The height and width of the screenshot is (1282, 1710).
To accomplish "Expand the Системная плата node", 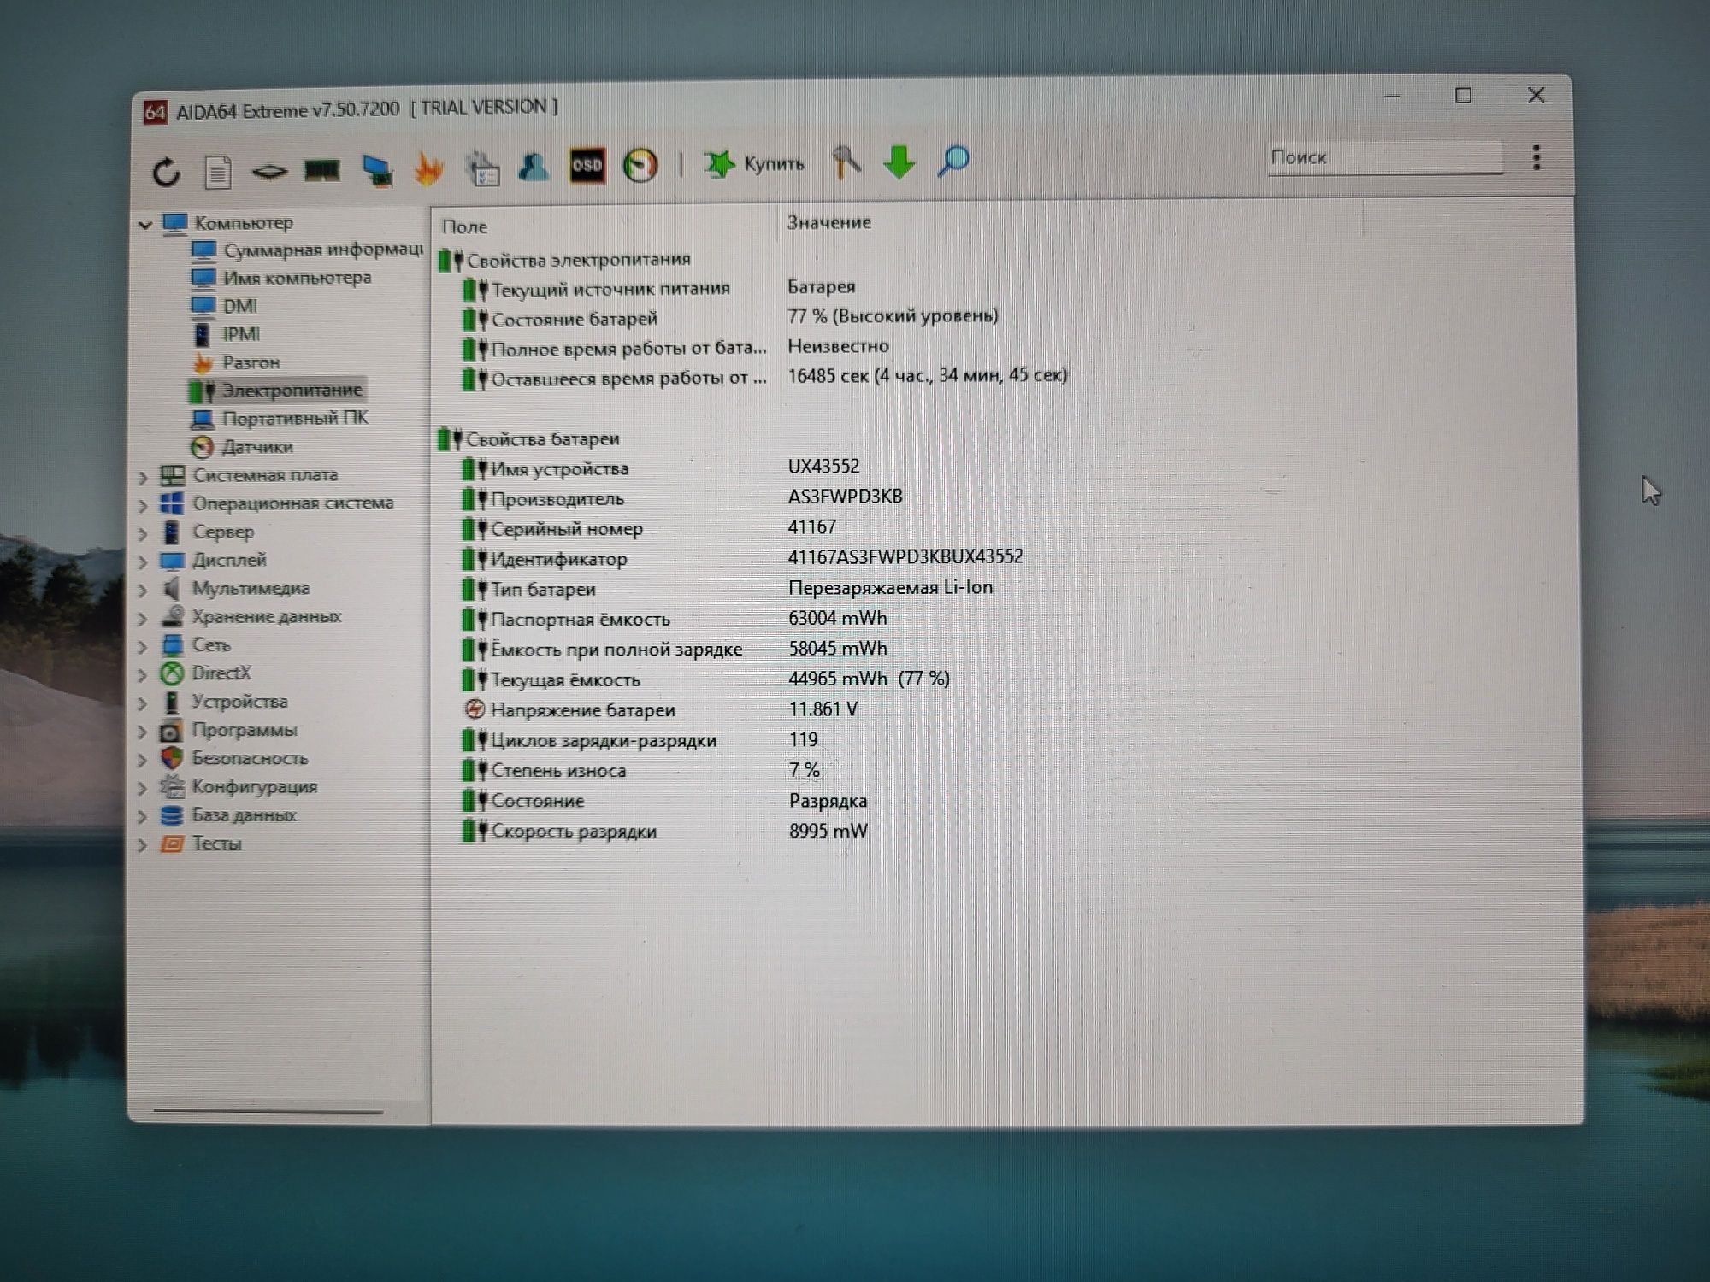I will [x=143, y=477].
